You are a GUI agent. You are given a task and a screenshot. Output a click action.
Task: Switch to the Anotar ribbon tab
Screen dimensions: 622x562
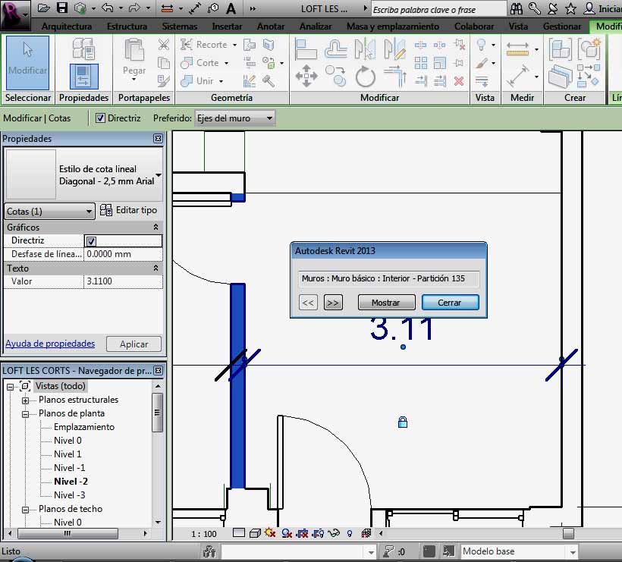271,26
